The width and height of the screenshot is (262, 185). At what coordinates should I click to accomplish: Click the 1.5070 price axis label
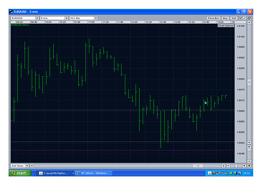241,100
